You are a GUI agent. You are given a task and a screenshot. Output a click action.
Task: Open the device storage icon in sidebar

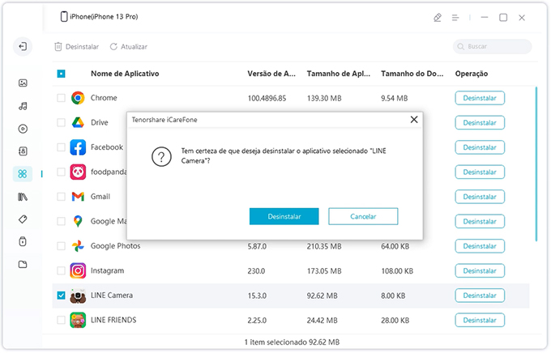[23, 241]
